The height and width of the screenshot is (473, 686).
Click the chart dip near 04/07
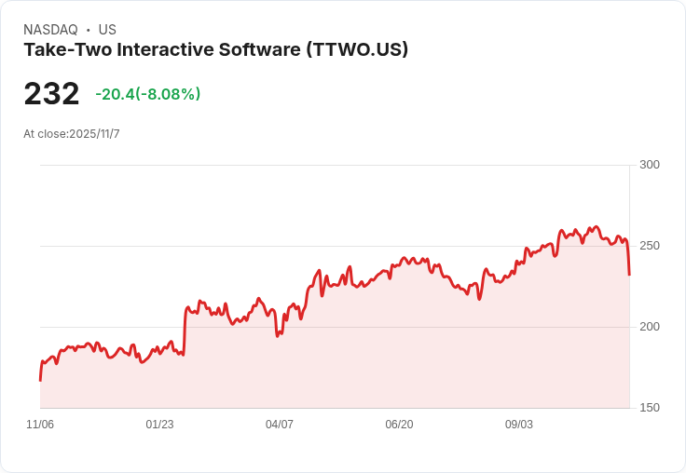[278, 334]
